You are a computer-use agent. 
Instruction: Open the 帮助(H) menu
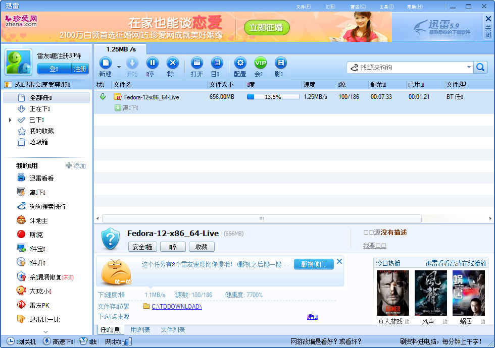coord(415,7)
